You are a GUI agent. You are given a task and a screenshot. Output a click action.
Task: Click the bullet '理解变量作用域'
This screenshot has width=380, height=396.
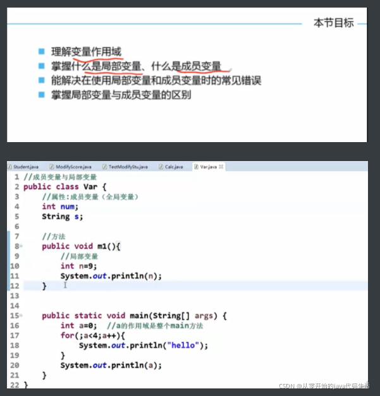[x=86, y=52]
